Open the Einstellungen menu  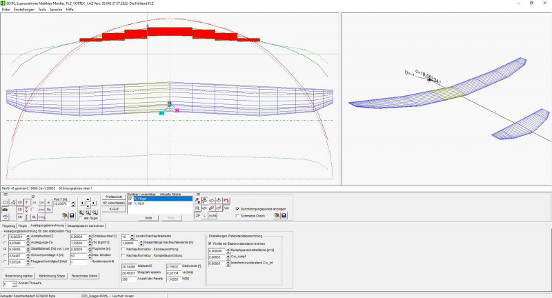[x=23, y=10]
